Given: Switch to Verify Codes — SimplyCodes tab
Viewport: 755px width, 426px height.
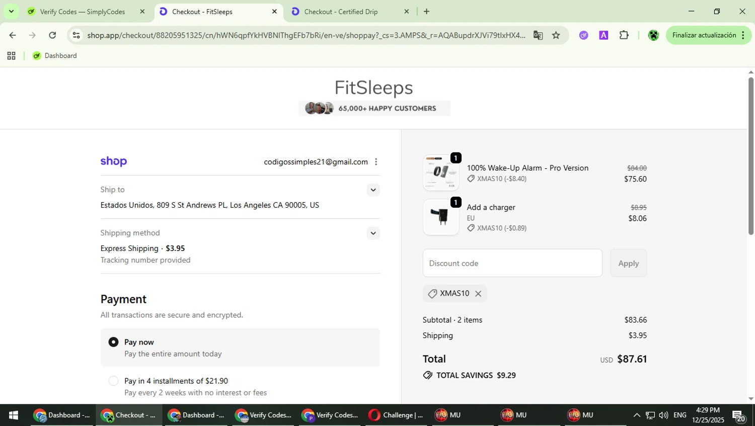Looking at the screenshot, I should [82, 12].
